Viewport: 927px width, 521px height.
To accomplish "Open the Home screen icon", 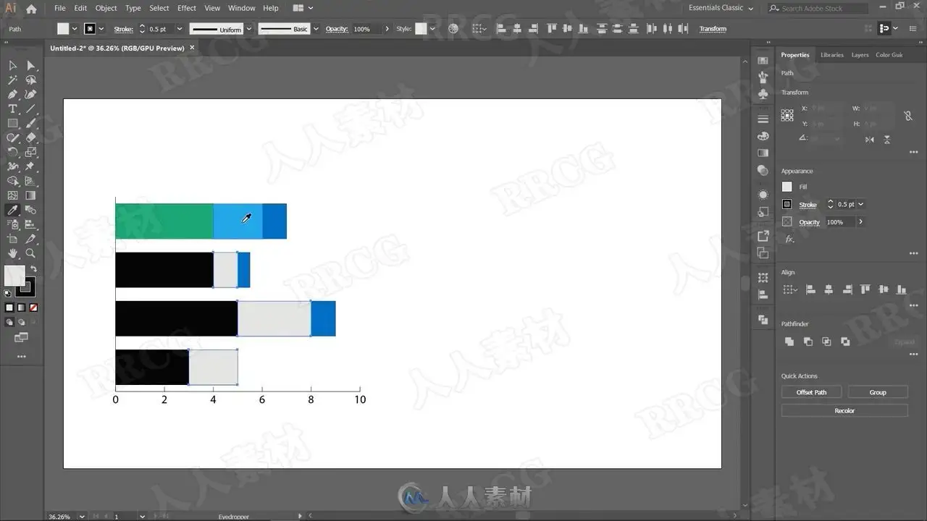I will [31, 9].
